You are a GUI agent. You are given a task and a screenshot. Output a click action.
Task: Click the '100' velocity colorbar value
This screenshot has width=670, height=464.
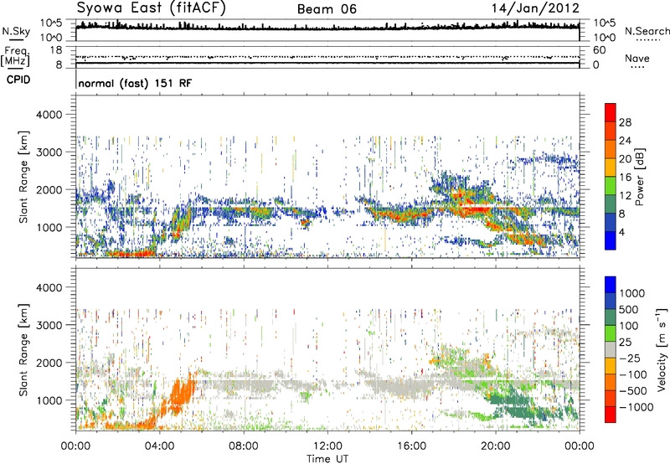629,326
